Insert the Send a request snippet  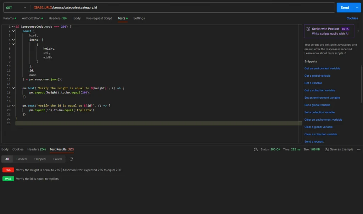(x=314, y=142)
